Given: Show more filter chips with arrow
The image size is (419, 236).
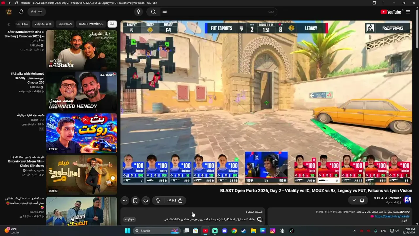Looking at the screenshot, I should (x=9, y=24).
